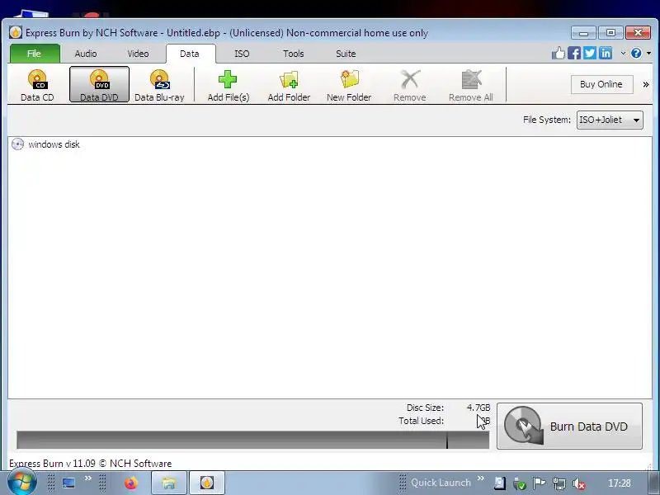The height and width of the screenshot is (495, 660).
Task: Open the File System ISO+Joliet dropdown
Action: pyautogui.click(x=610, y=120)
